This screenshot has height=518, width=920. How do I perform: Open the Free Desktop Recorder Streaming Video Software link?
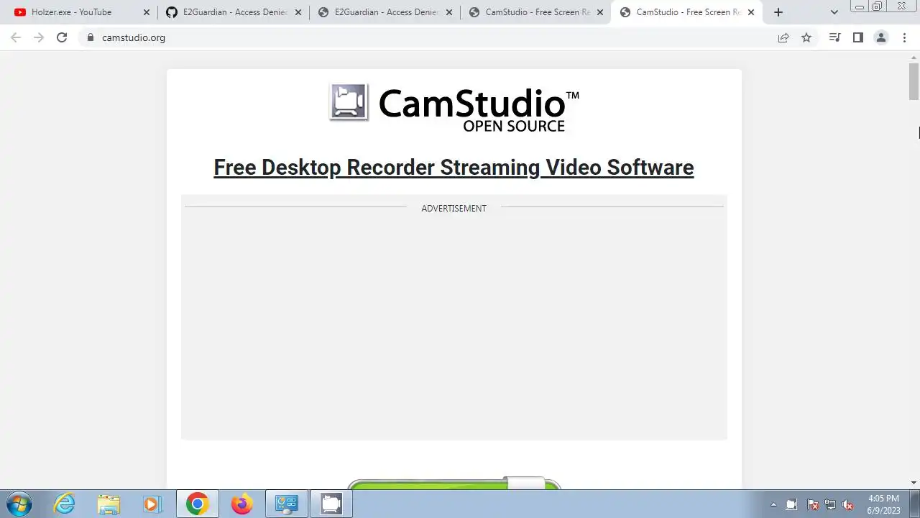[454, 167]
